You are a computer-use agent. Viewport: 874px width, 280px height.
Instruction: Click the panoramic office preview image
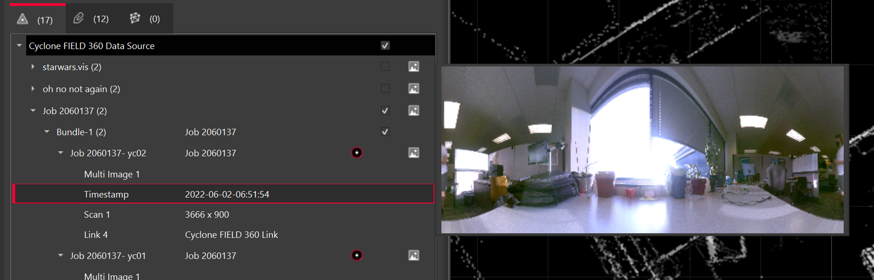642,150
